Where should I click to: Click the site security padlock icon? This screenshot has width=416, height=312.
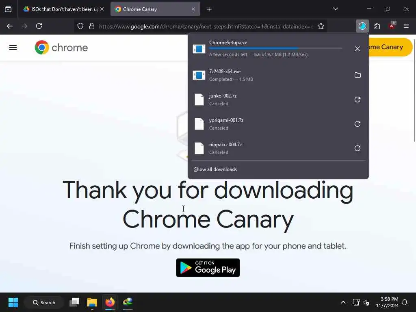click(x=92, y=26)
